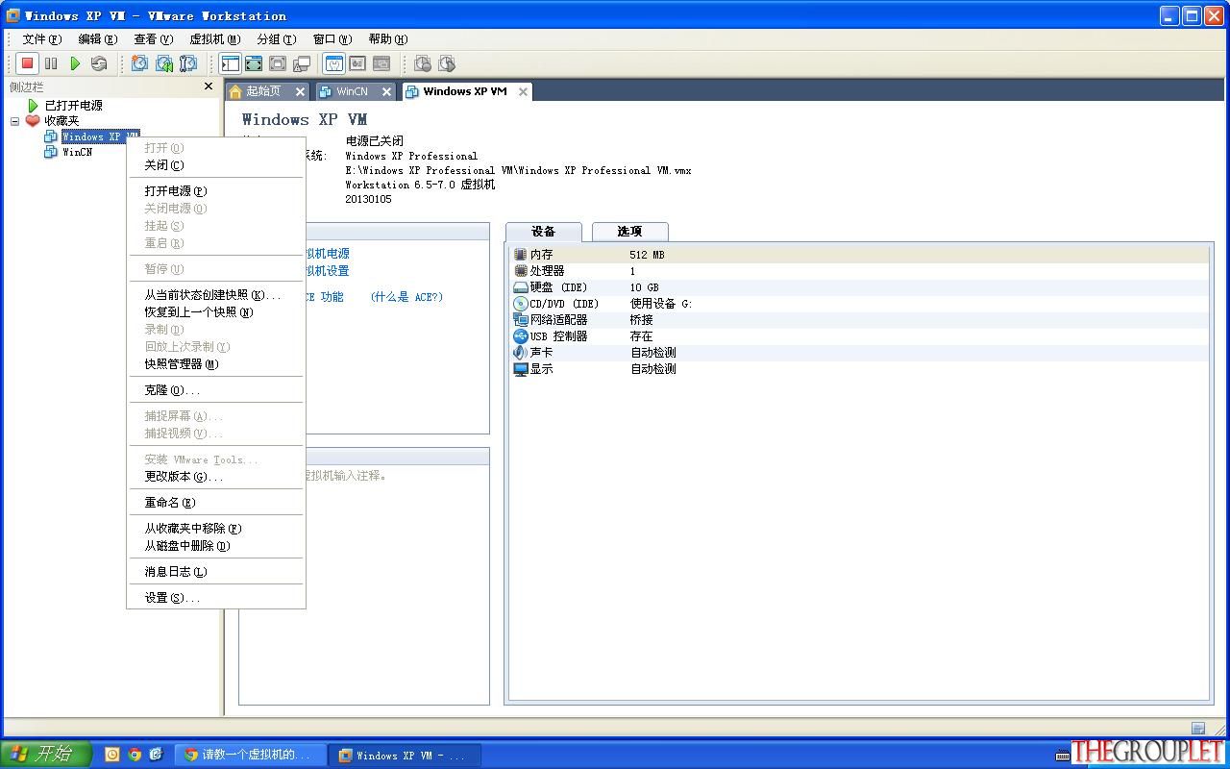Open the 虚拟机(M) menu
The width and height of the screenshot is (1230, 769).
(214, 39)
